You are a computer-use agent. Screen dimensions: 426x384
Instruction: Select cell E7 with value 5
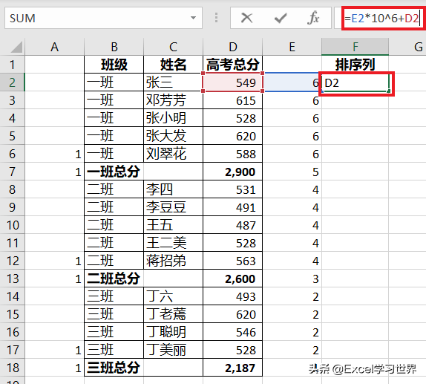tap(292, 172)
